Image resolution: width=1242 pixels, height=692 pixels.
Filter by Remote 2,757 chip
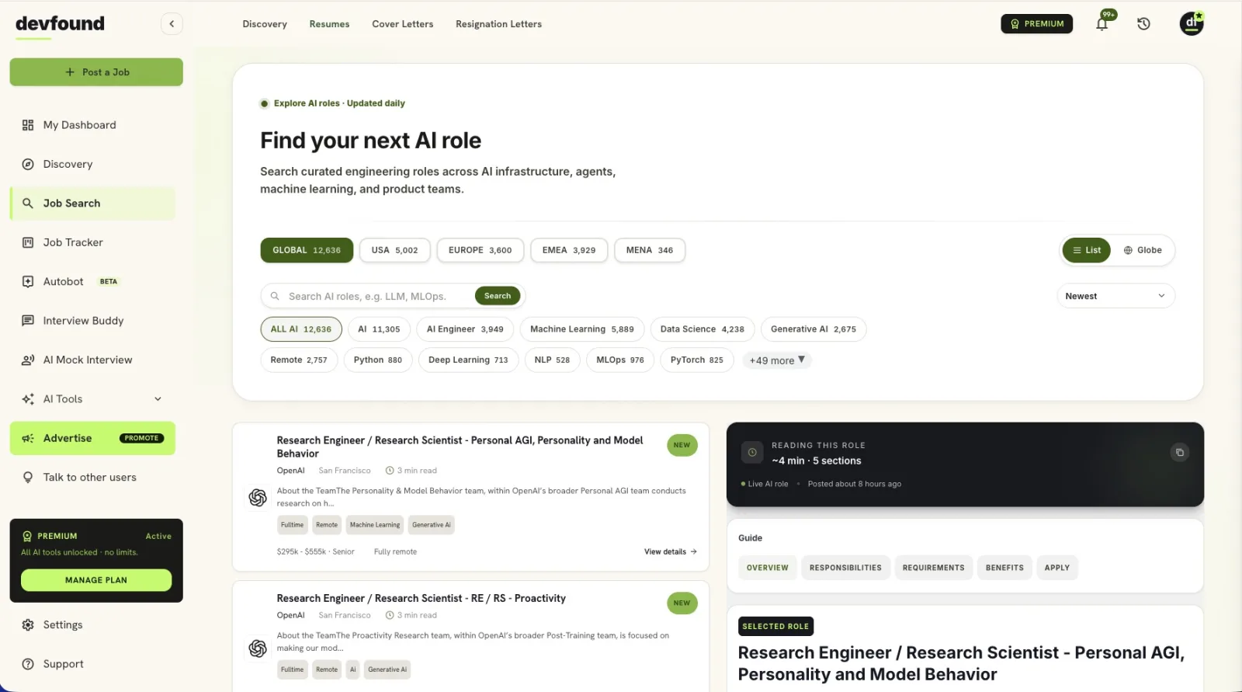point(299,360)
